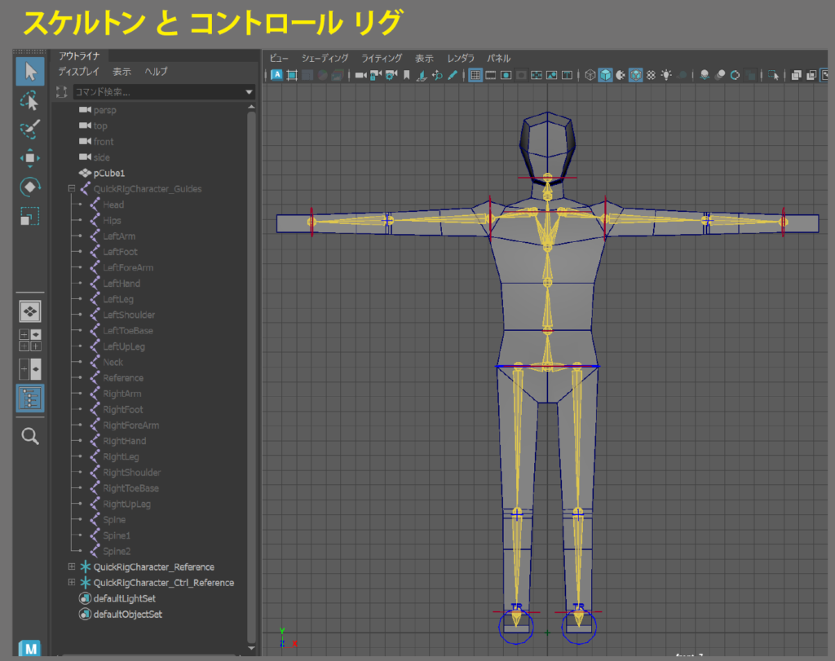Switch to single perspective pane layout

(30, 311)
